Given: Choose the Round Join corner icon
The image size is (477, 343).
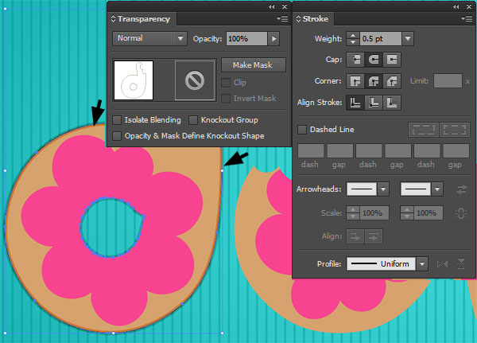Looking at the screenshot, I should (x=374, y=81).
